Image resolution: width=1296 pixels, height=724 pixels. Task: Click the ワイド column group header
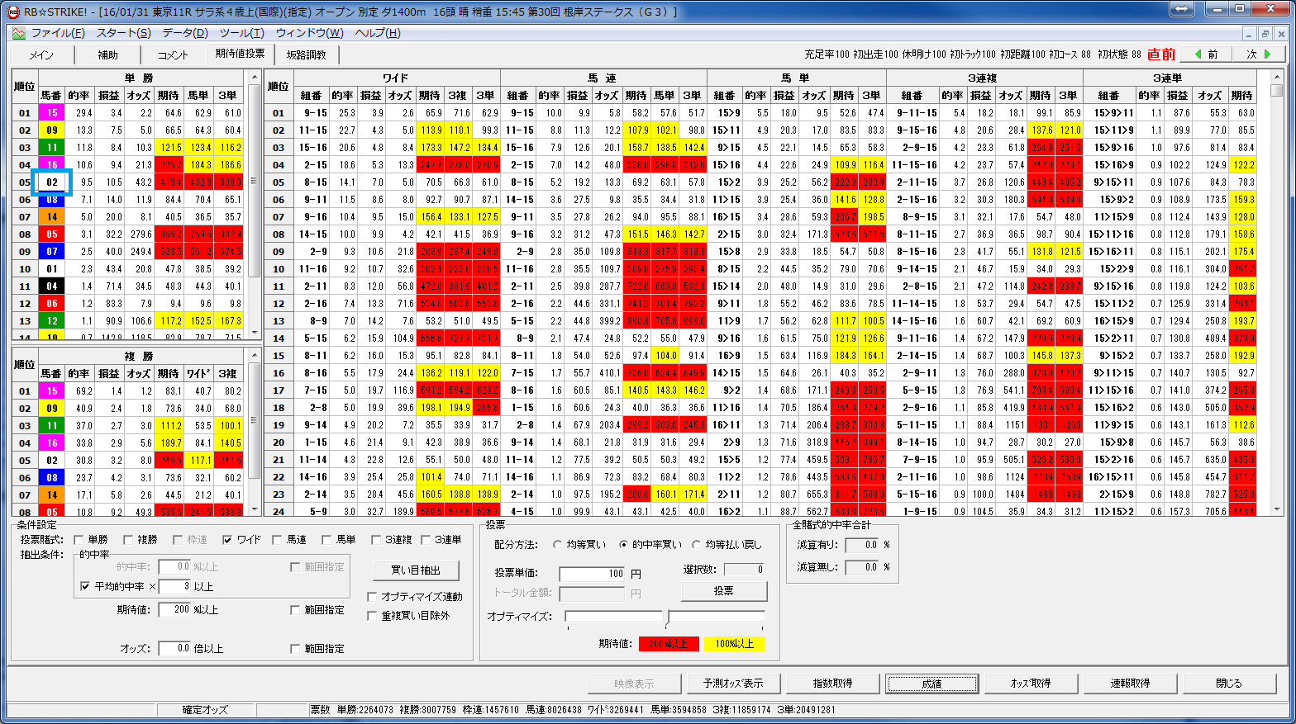pos(396,78)
